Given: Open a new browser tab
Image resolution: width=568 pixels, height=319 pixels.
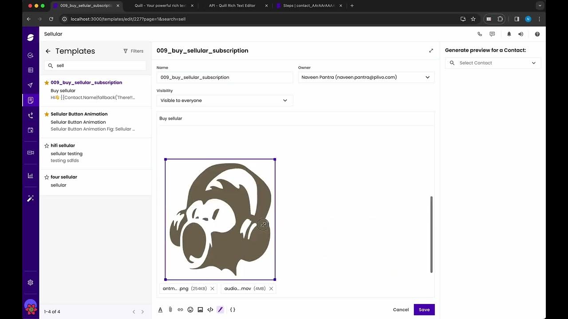Looking at the screenshot, I should tap(352, 6).
